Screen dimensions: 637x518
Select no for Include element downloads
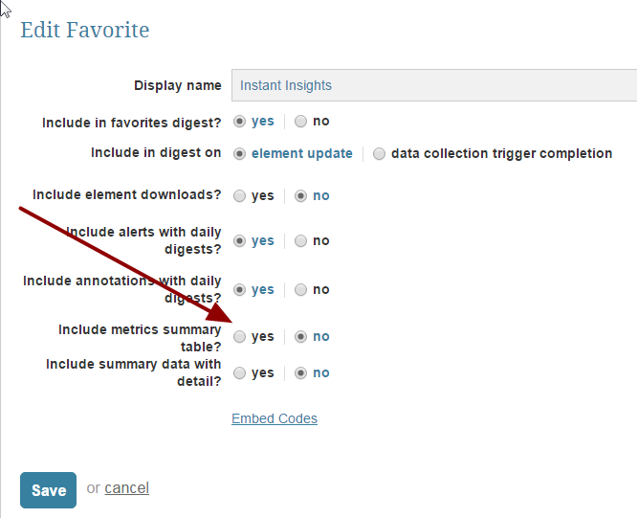(301, 195)
